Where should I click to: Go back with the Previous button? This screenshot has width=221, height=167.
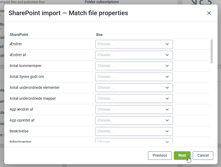point(160,156)
